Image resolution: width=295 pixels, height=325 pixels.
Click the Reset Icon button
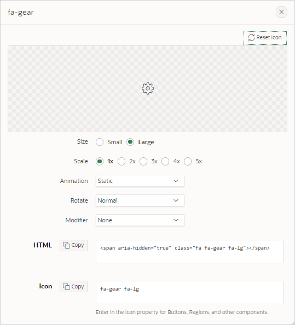coord(265,38)
